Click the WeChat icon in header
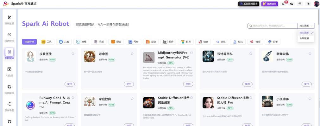The width and height of the screenshot is (320, 126). pyautogui.click(x=292, y=4)
